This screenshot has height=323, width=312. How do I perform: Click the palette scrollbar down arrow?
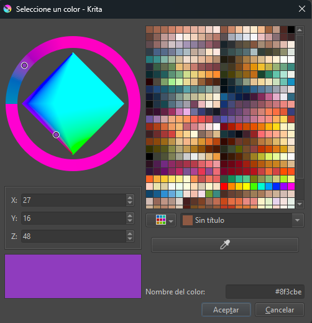tap(300, 204)
